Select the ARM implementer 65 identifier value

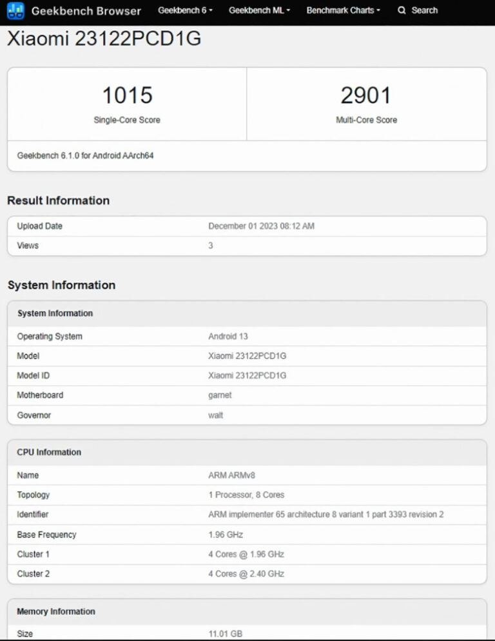(325, 515)
